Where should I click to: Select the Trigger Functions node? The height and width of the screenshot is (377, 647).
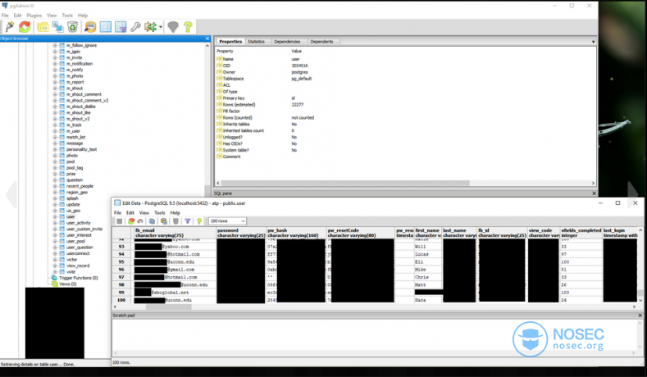[79, 278]
